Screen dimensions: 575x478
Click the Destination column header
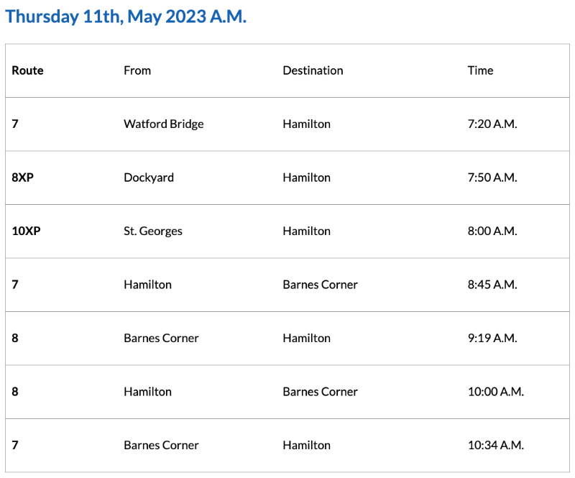pos(313,70)
